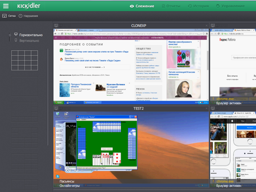Screen dimensions: 256x192
Task: Click bottom-right cell's chrome.exe label
Action: click(x=225, y=181)
